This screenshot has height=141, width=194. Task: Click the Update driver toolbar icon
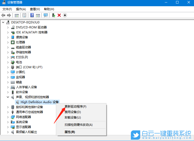[x=54, y=15]
